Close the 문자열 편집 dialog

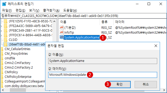156,46
